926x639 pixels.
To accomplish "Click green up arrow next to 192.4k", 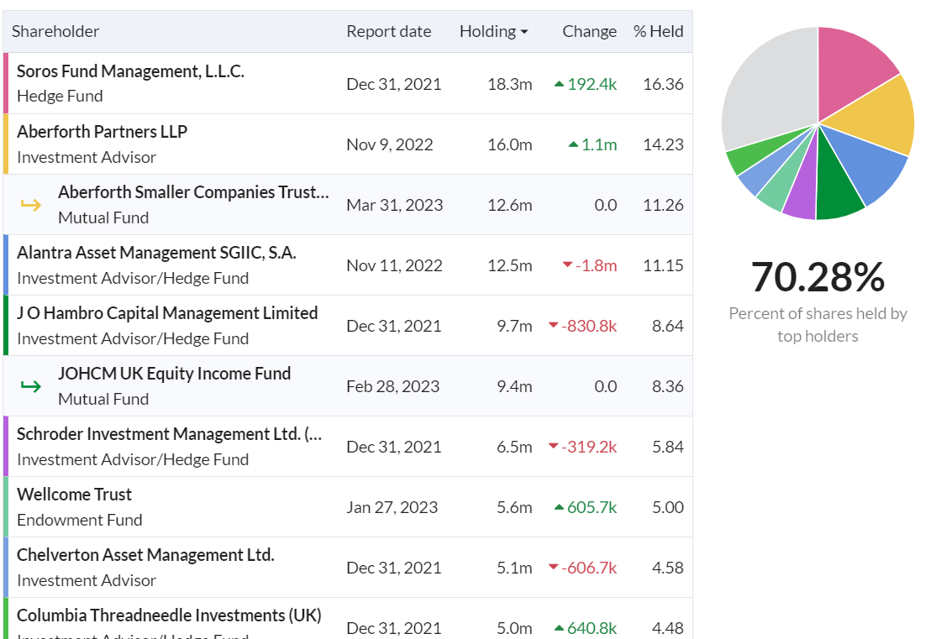I will [x=560, y=84].
